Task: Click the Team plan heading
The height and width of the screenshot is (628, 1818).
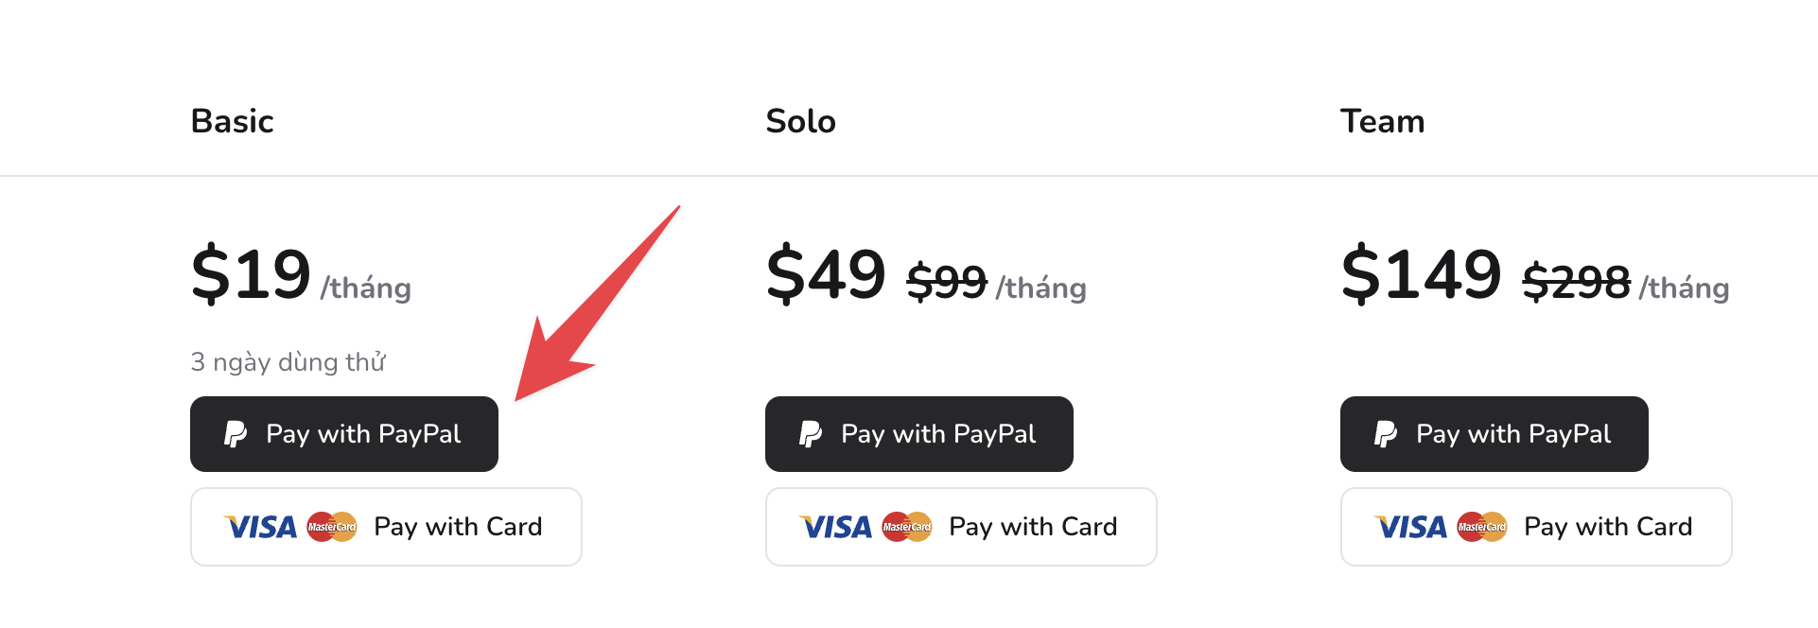Action: click(1383, 121)
